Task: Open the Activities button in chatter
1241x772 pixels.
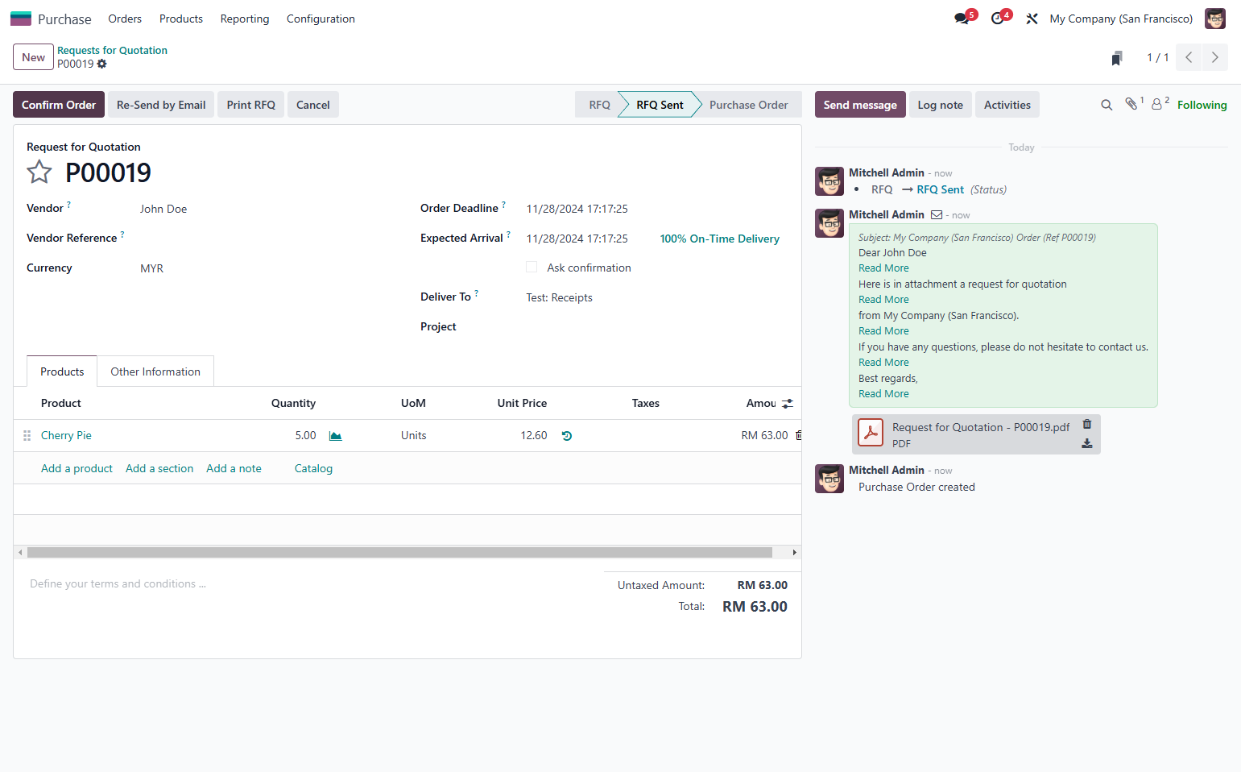Action: pos(1007,105)
